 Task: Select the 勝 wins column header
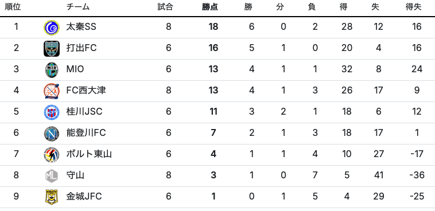click(248, 7)
